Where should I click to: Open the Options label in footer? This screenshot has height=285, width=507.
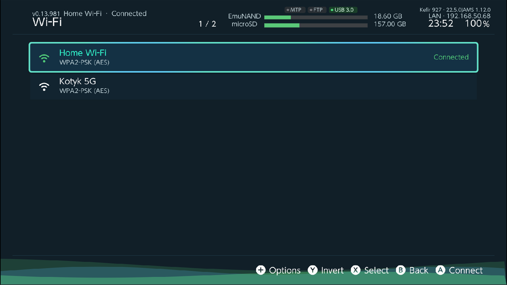[285, 270]
